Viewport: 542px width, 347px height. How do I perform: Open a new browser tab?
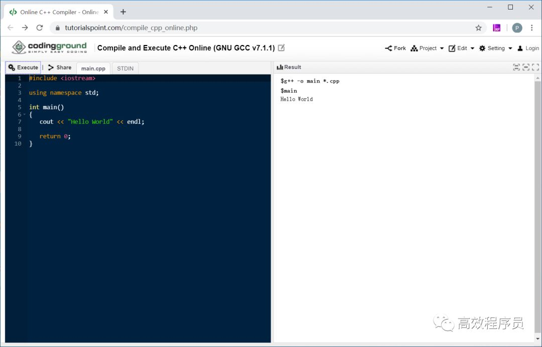click(123, 12)
